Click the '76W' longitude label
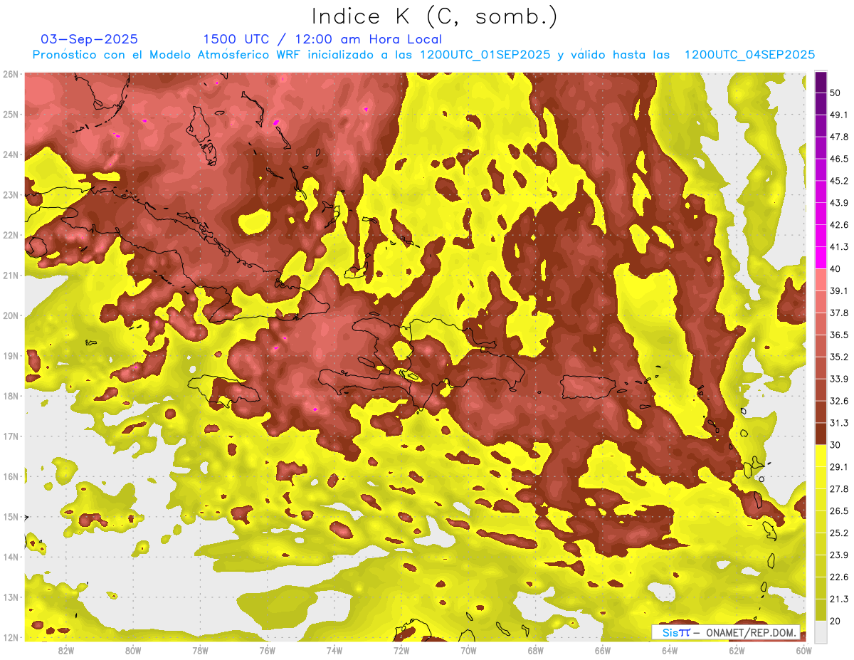This screenshot has height=660, width=854. 268,651
